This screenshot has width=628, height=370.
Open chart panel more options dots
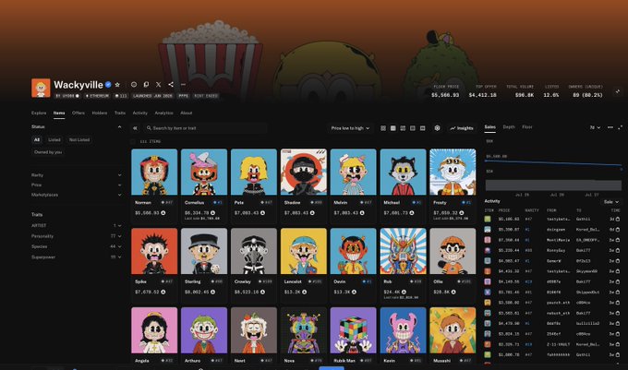pyautogui.click(x=610, y=127)
